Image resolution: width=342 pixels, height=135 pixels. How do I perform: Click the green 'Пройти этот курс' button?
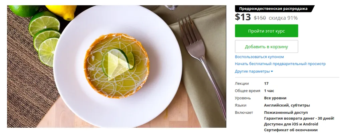point(266,31)
